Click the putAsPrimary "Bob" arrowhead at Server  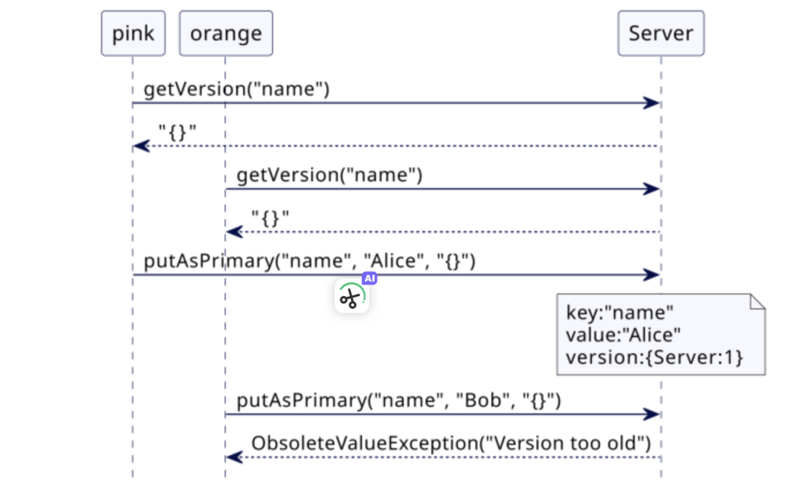652,414
